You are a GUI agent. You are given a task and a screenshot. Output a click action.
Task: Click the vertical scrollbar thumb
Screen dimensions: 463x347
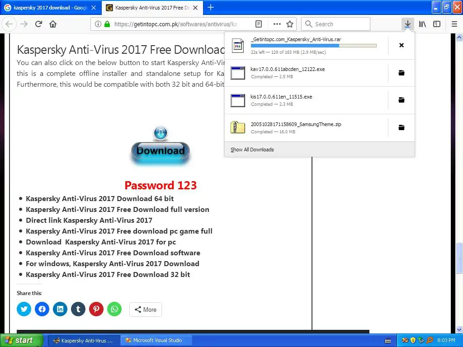459,258
